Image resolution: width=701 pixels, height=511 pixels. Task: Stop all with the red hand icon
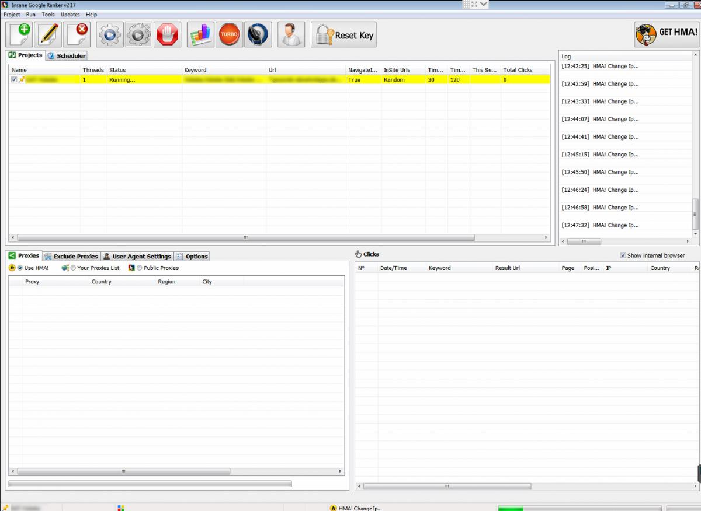[x=168, y=34]
